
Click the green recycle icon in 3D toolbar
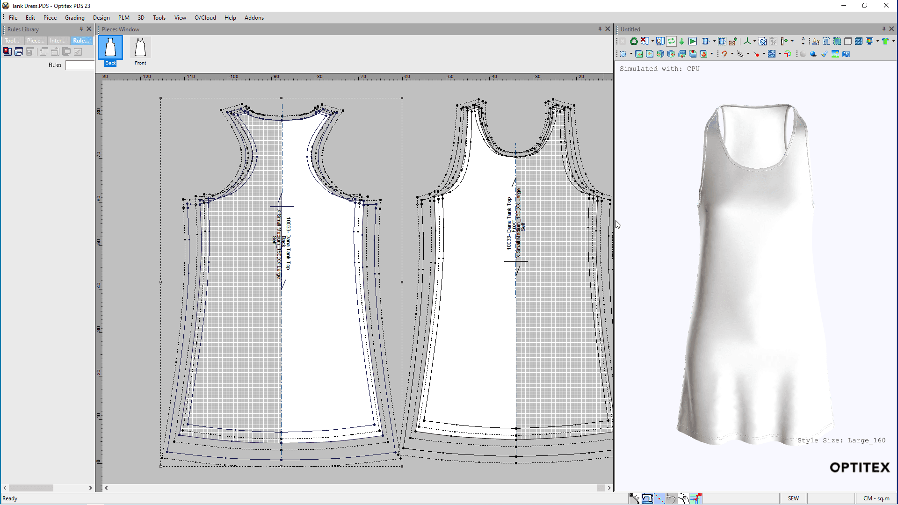(634, 41)
